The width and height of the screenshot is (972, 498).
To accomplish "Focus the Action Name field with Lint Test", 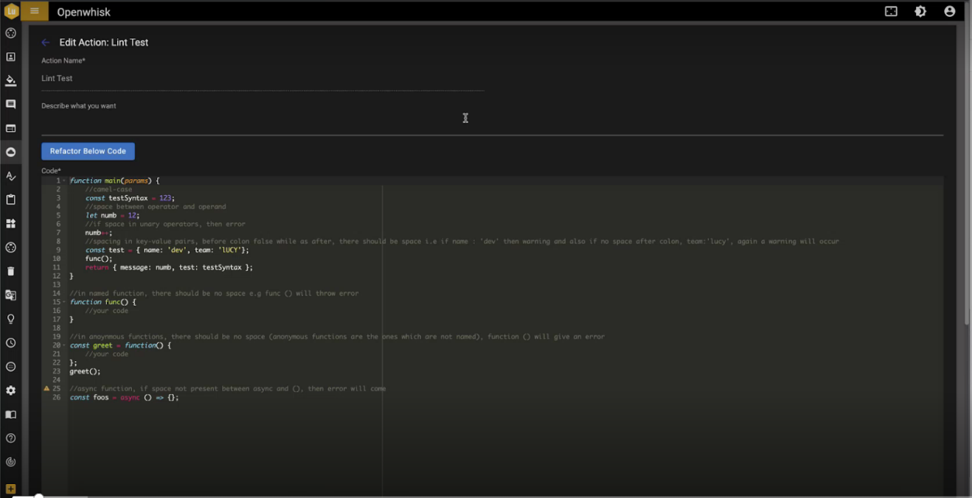I will coord(263,78).
